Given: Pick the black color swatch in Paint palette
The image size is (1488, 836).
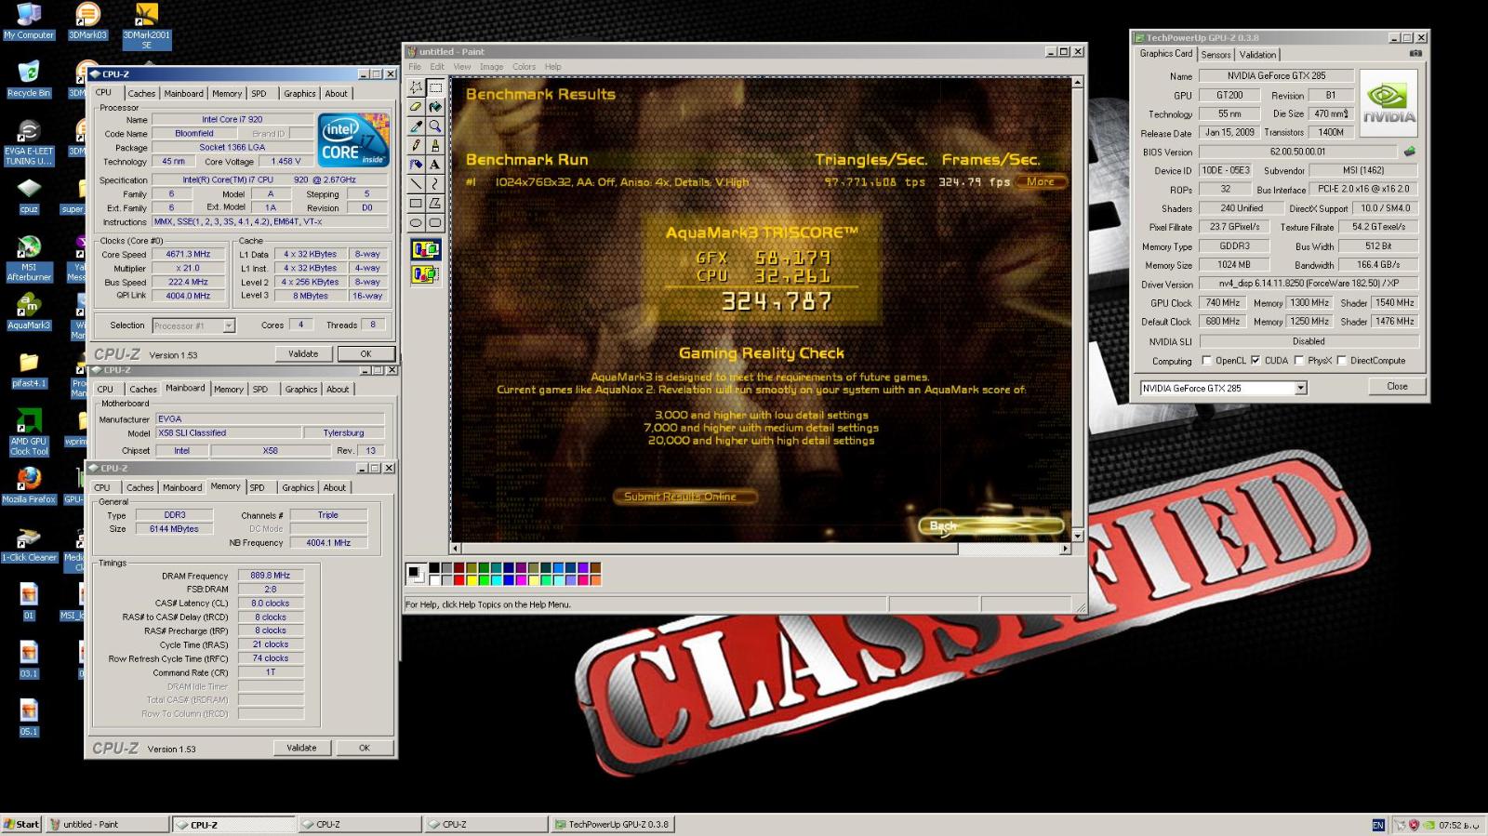Looking at the screenshot, I should [434, 568].
